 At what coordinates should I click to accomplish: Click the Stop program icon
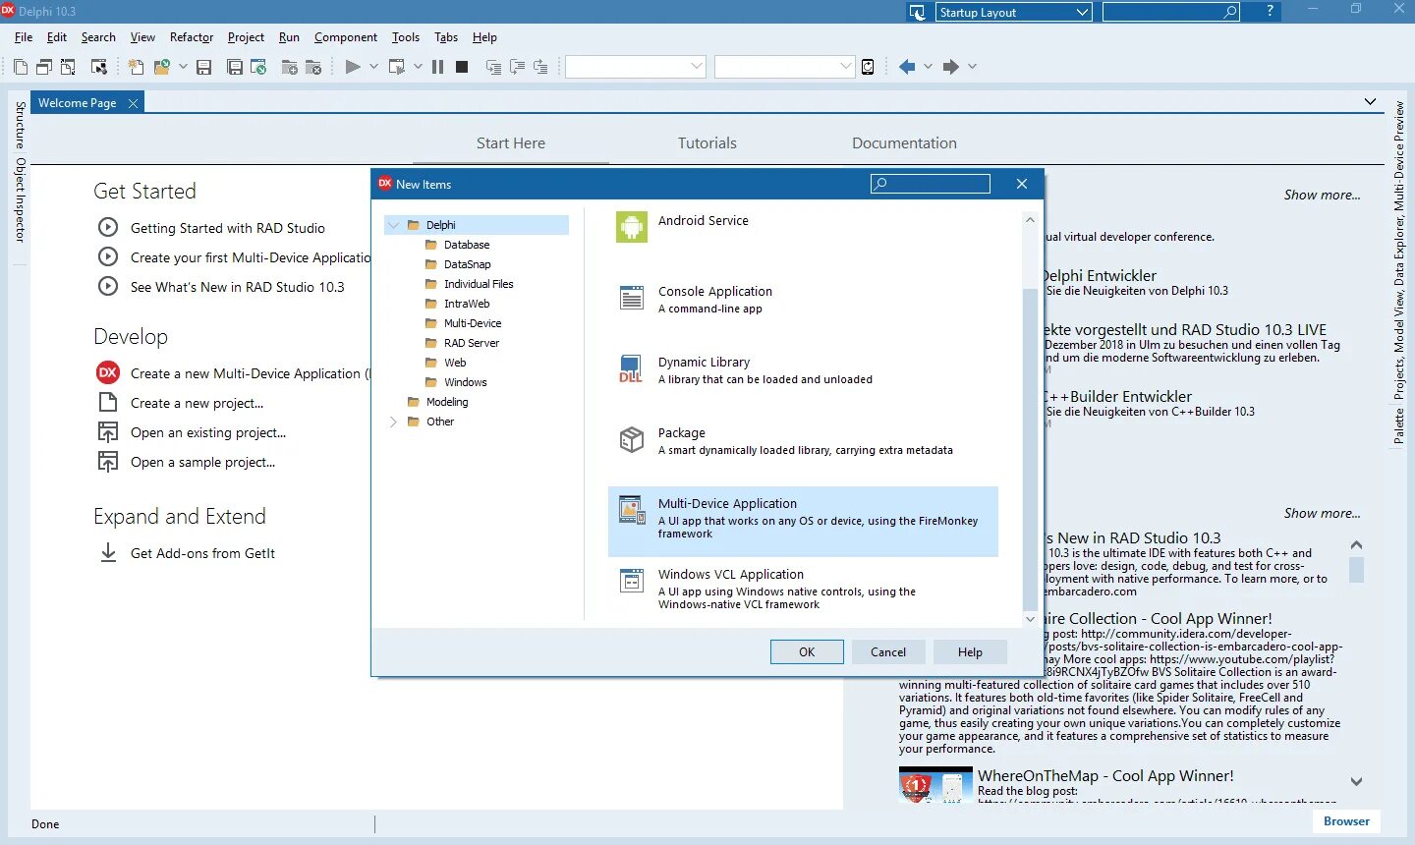tap(462, 67)
